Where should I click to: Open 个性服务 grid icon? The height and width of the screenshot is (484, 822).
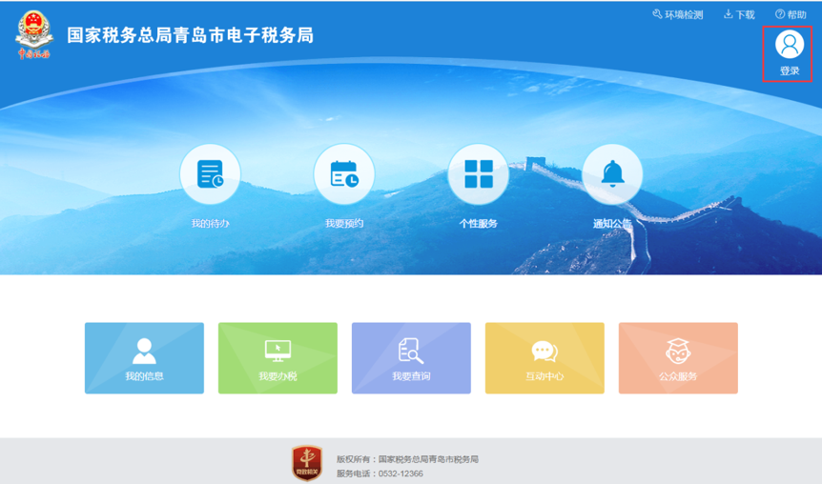478,174
